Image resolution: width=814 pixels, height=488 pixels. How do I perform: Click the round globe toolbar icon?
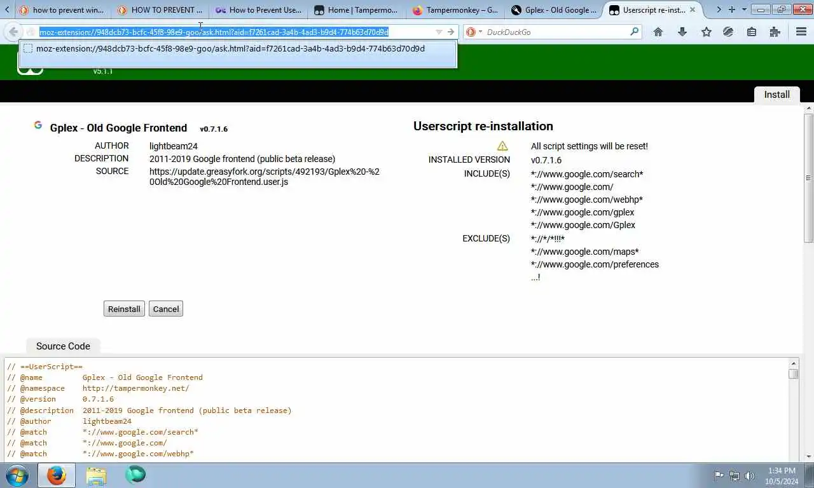(x=728, y=32)
